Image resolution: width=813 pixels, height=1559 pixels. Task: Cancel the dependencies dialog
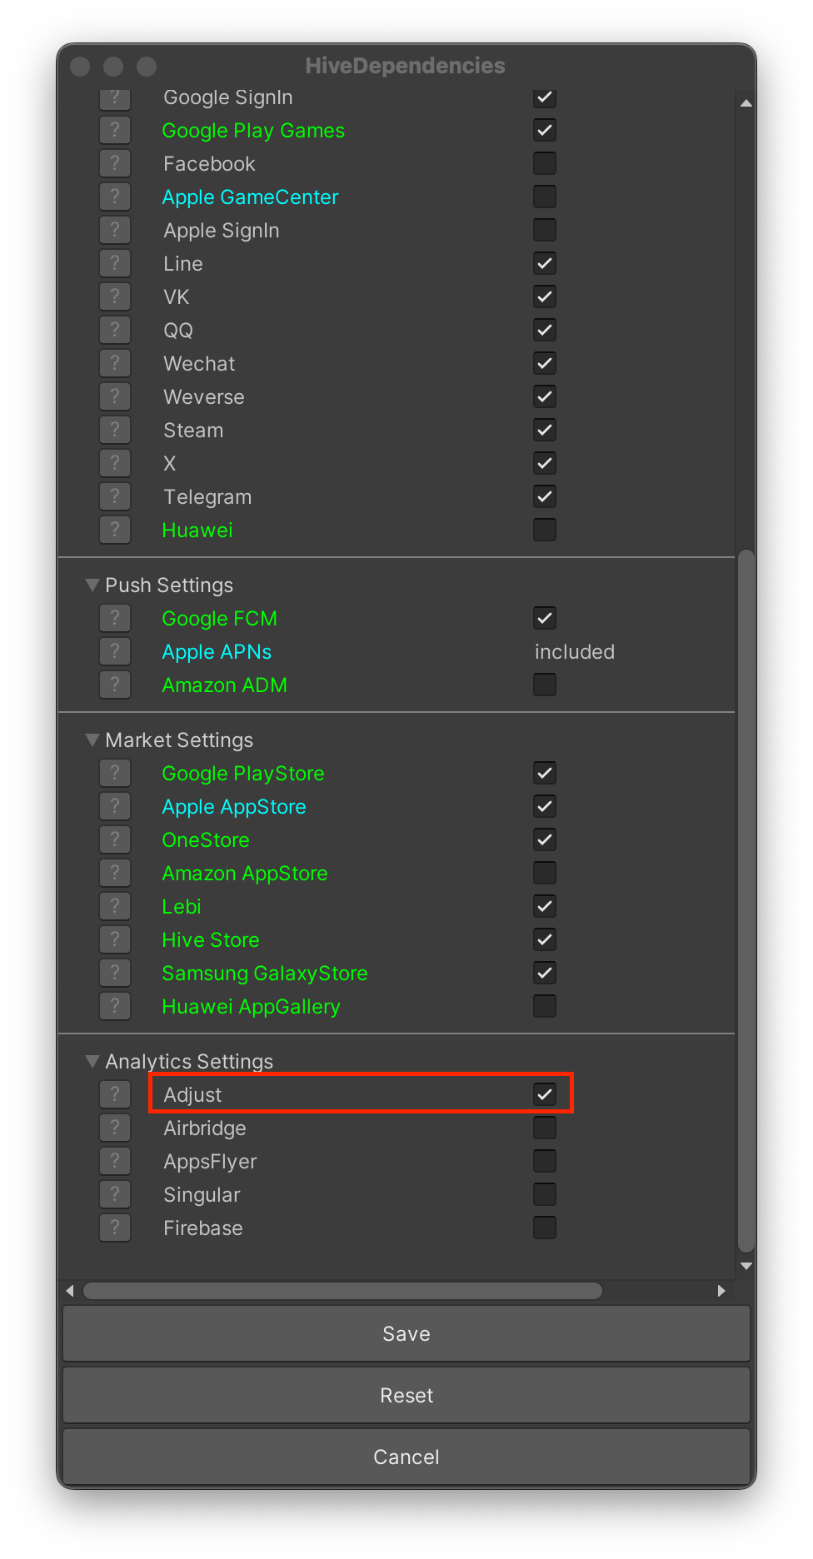[406, 1457]
